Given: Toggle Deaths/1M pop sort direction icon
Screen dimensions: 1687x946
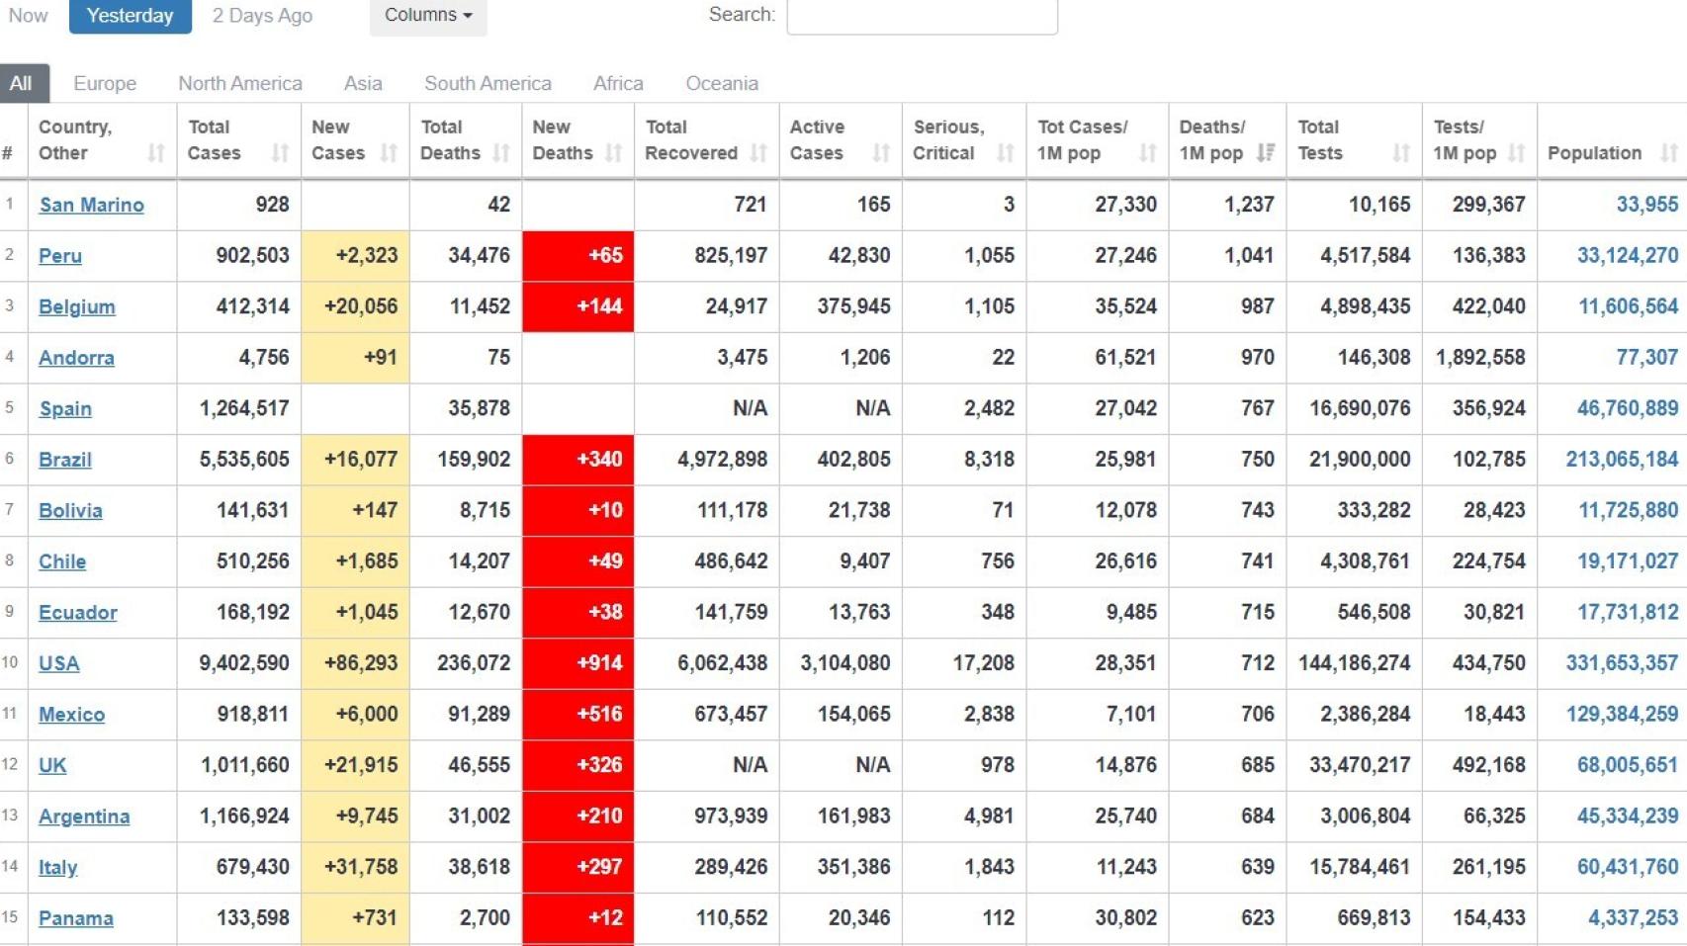Looking at the screenshot, I should coord(1266,153).
